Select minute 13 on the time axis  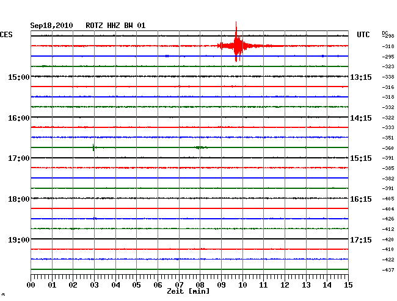(306, 285)
